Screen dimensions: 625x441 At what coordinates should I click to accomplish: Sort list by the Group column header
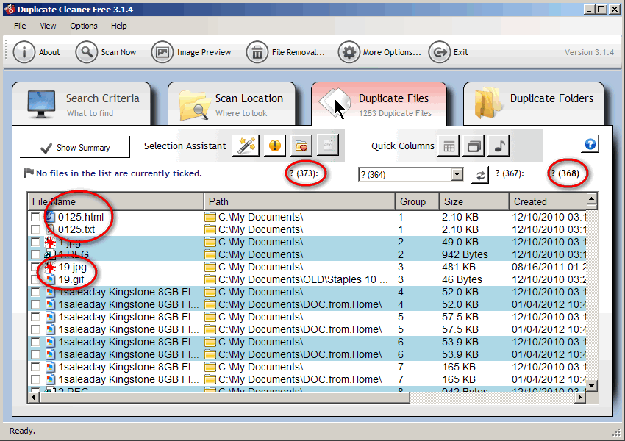click(x=416, y=201)
